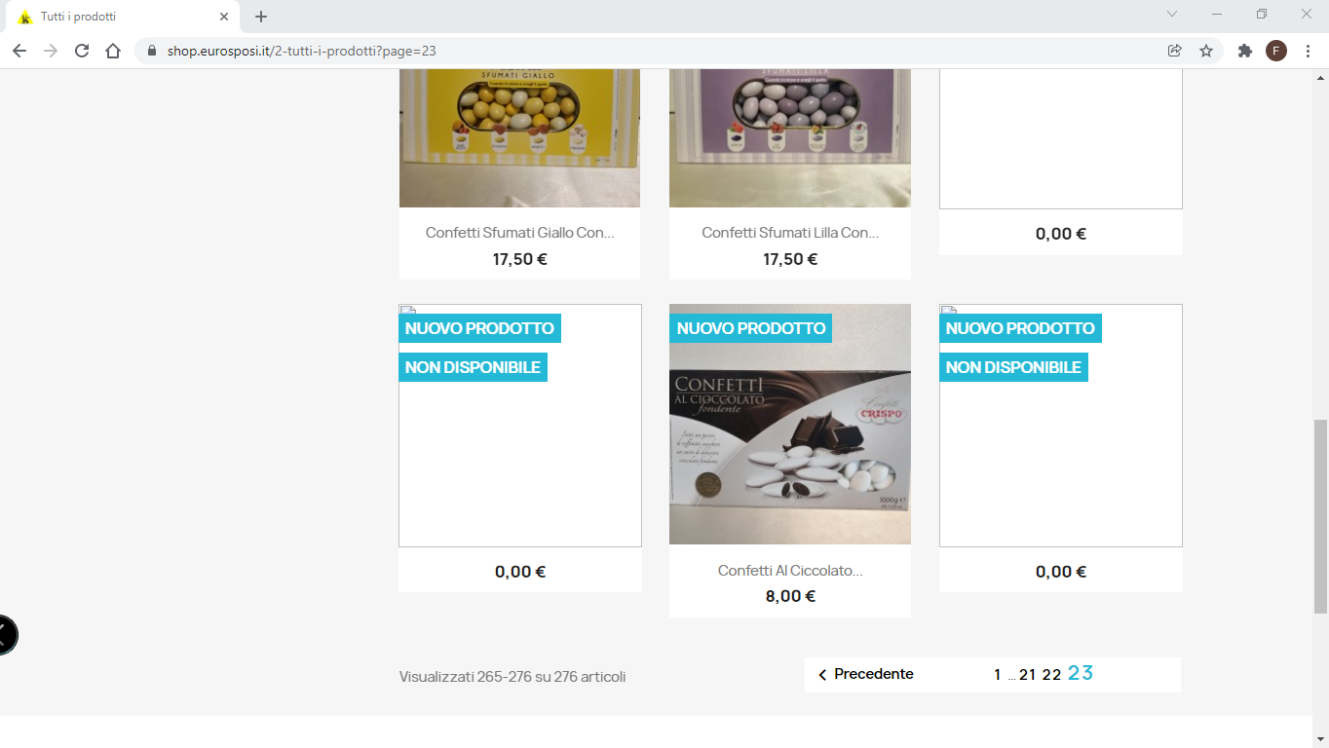Open a new browser tab

point(261,17)
